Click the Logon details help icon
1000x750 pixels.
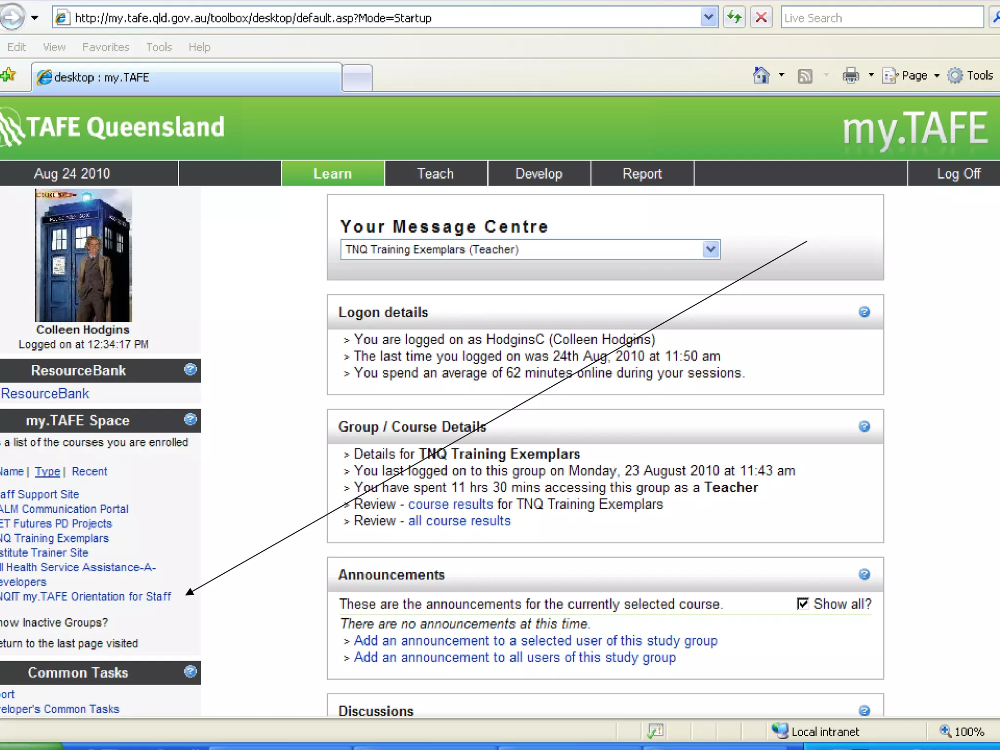[864, 312]
